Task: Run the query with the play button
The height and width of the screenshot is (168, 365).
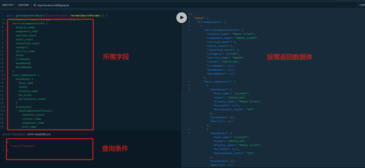Action: (x=182, y=17)
